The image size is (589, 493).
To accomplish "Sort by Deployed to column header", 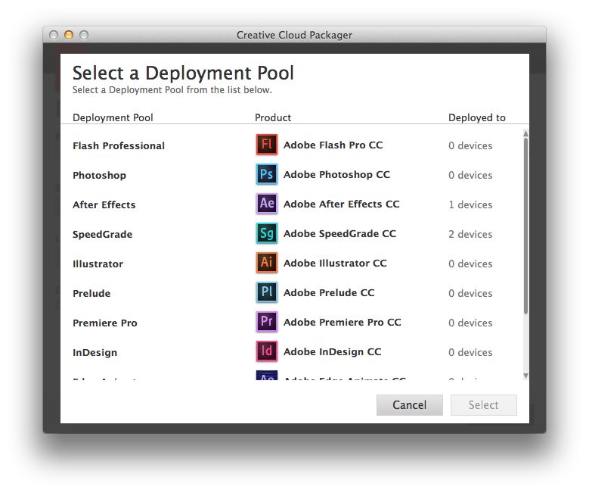I will (477, 117).
